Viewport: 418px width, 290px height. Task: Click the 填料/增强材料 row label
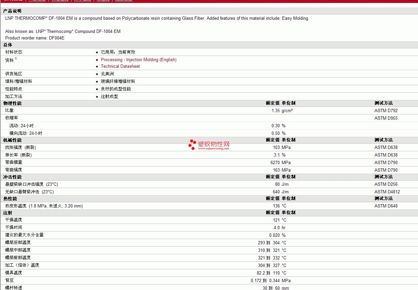[x=19, y=81]
